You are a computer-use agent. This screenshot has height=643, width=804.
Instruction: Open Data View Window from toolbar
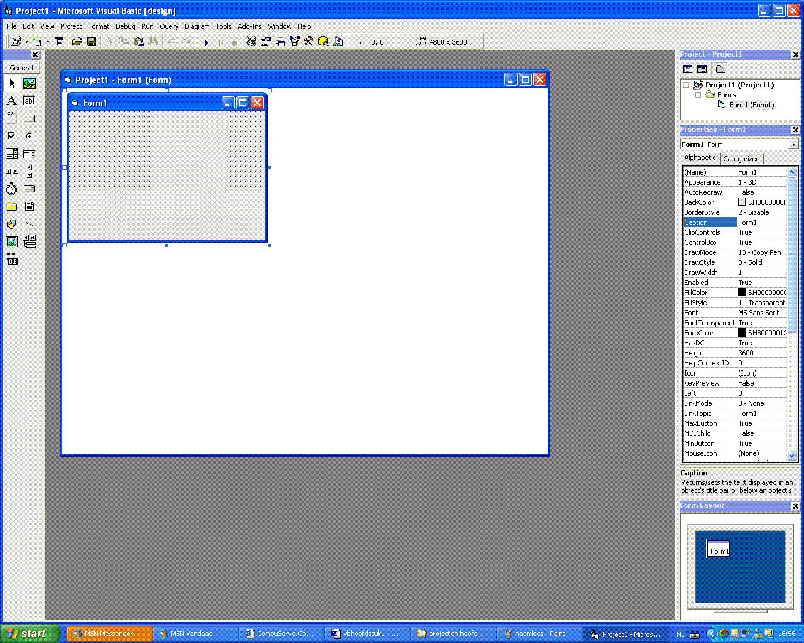pos(323,42)
